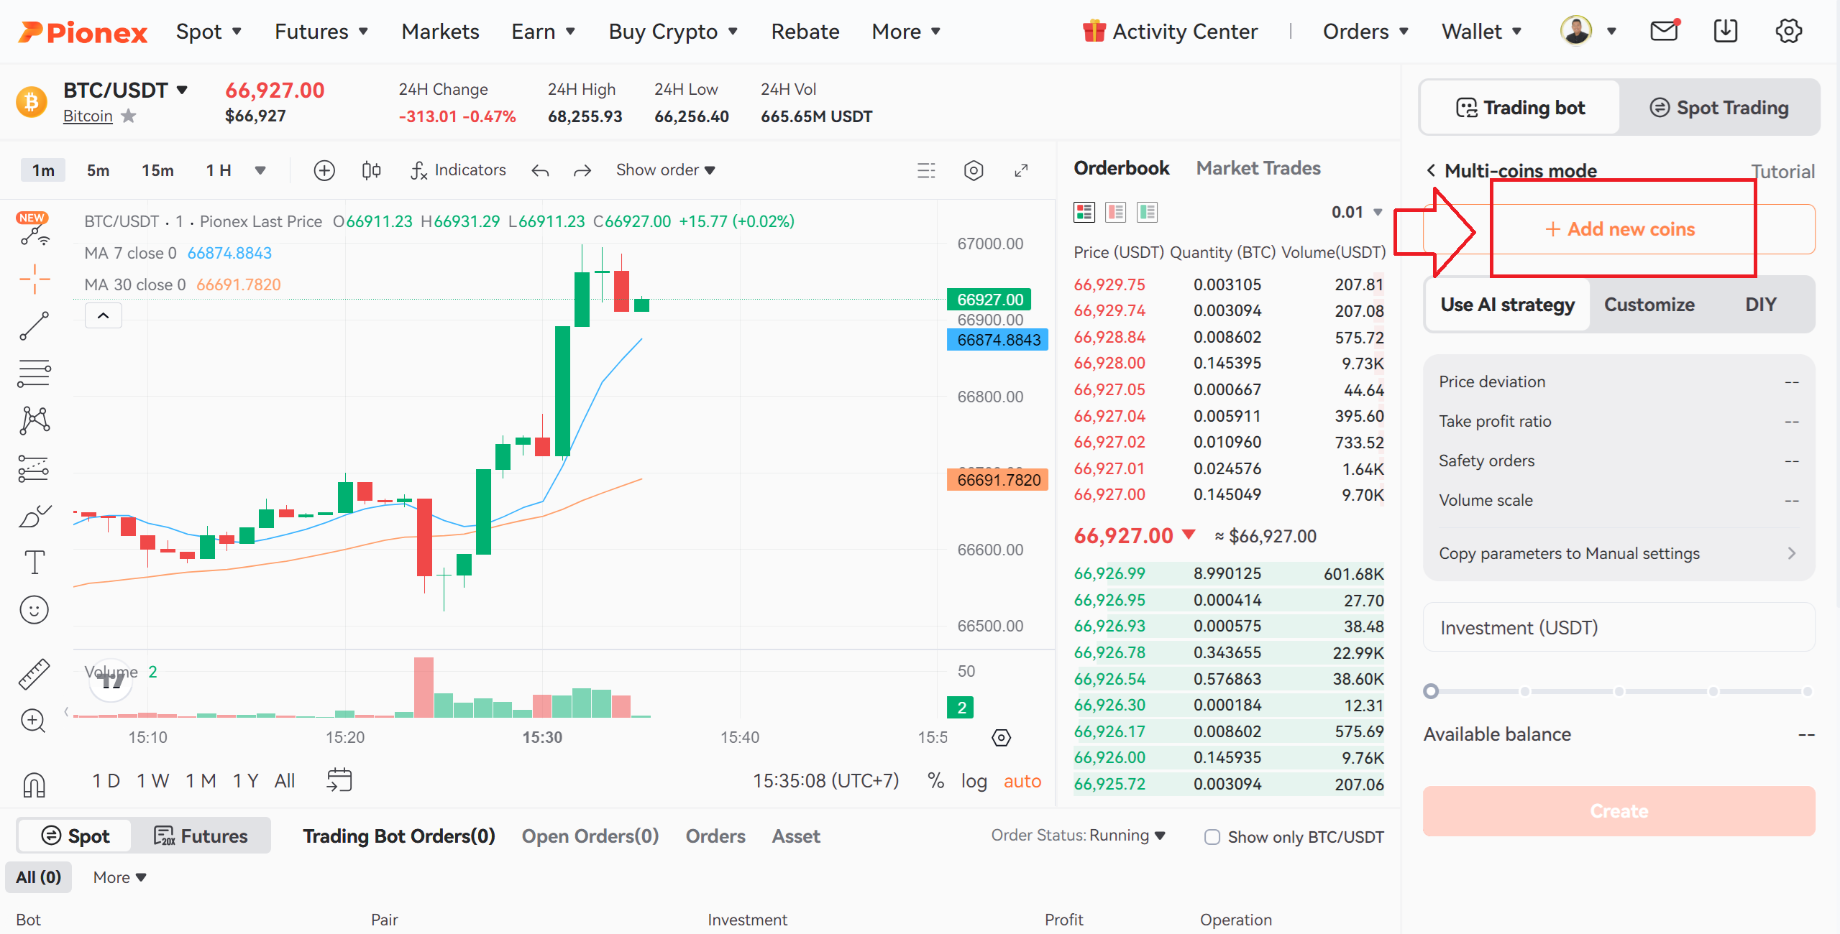Viewport: 1840px width, 934px height.
Task: Open the Open Orders(0) tab
Action: [590, 836]
